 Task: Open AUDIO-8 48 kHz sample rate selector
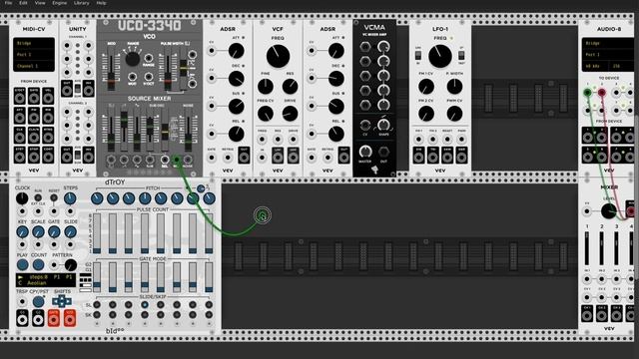[595, 66]
